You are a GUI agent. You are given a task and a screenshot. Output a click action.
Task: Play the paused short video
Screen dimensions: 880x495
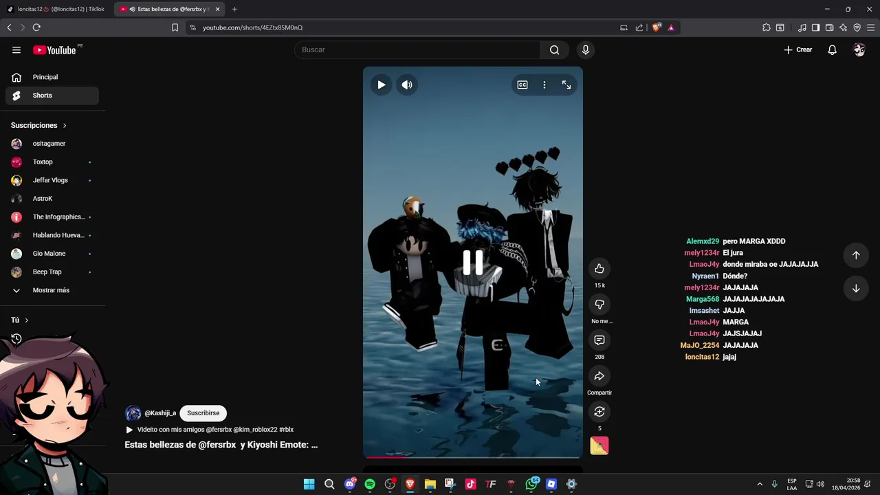click(382, 85)
